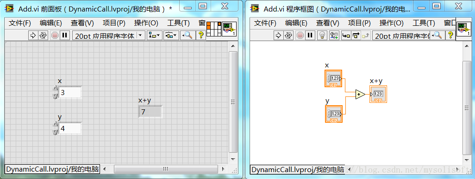This screenshot has width=475, height=179.
Task: Click front panel vertical scrollbar thumb
Action: point(233,101)
